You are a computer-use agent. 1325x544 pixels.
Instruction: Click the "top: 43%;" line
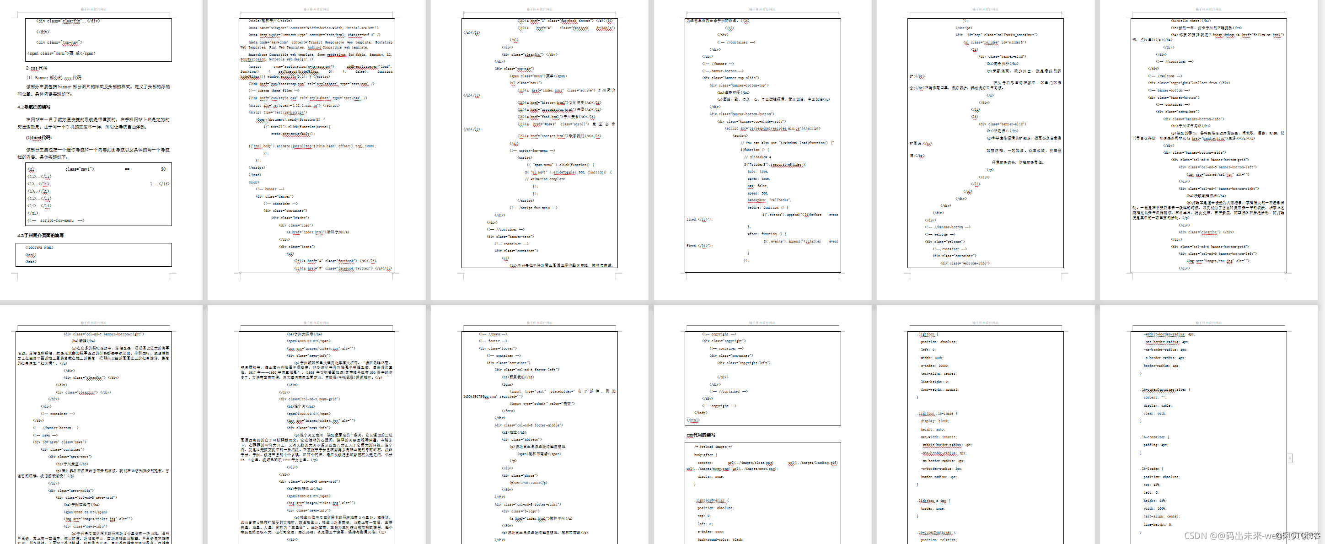pyautogui.click(x=1151, y=485)
